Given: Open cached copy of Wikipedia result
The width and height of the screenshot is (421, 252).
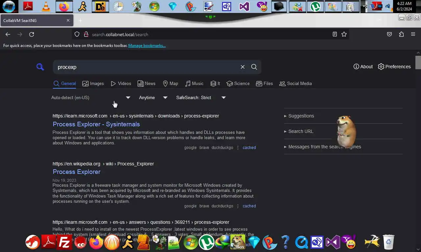Looking at the screenshot, I should (x=249, y=206).
